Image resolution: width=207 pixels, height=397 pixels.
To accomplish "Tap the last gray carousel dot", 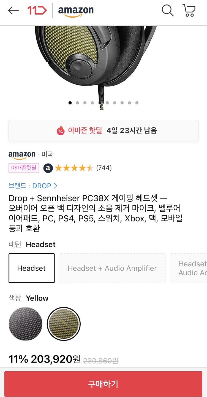I will 137,102.
